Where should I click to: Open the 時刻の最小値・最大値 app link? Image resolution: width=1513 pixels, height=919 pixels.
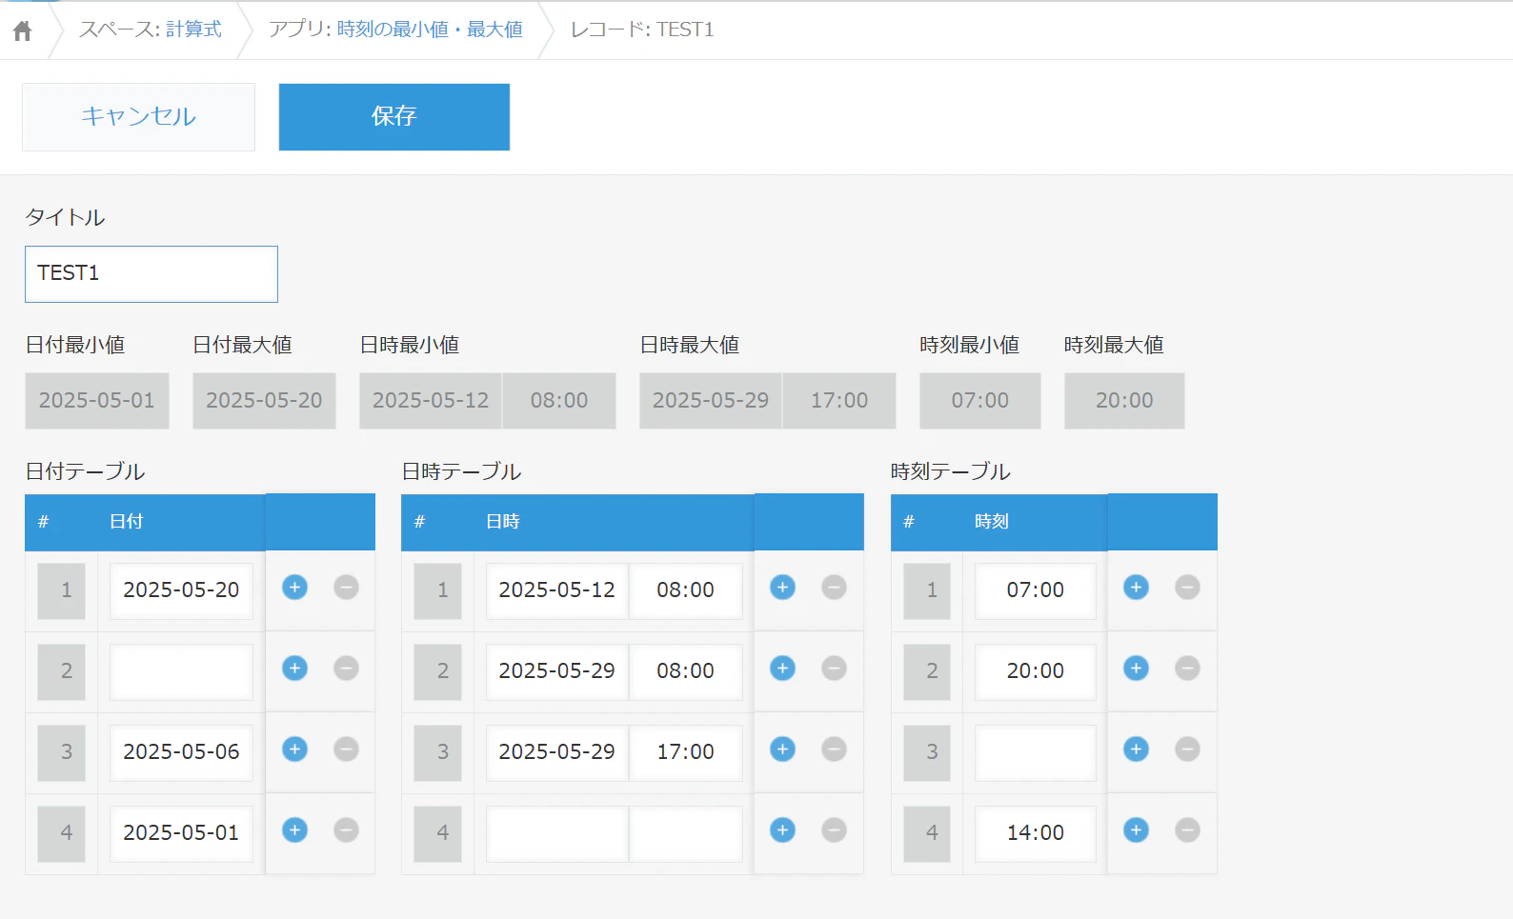pos(430,30)
